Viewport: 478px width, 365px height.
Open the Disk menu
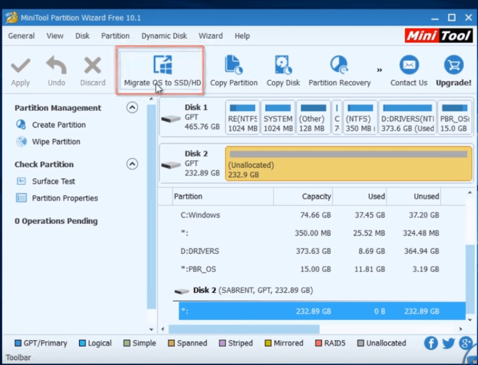tap(82, 36)
